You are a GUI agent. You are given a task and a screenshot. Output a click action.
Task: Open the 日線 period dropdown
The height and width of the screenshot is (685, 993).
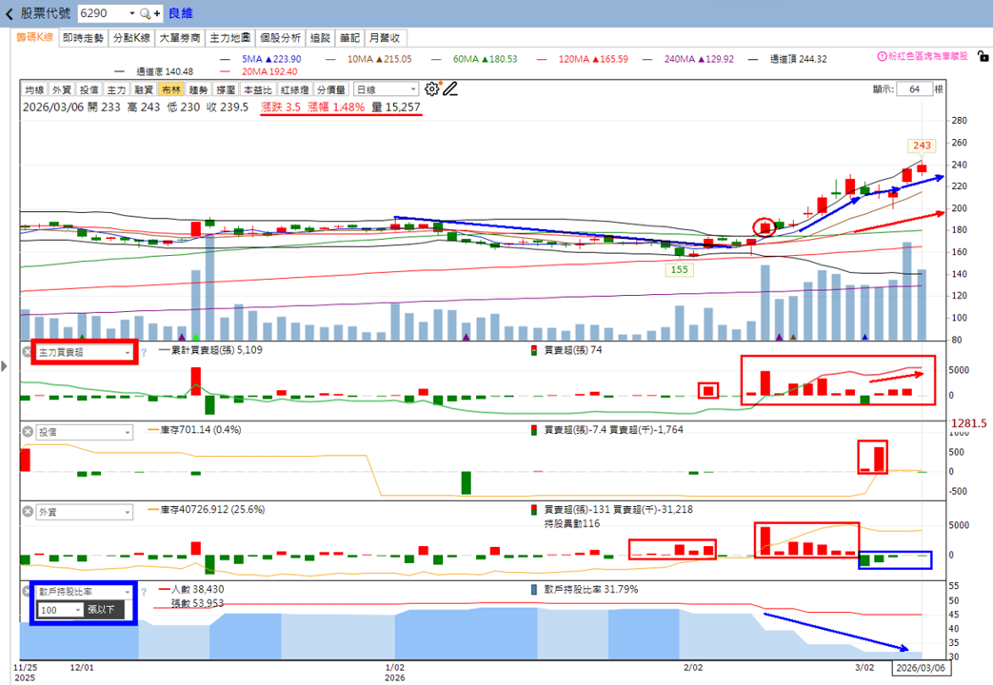point(386,89)
